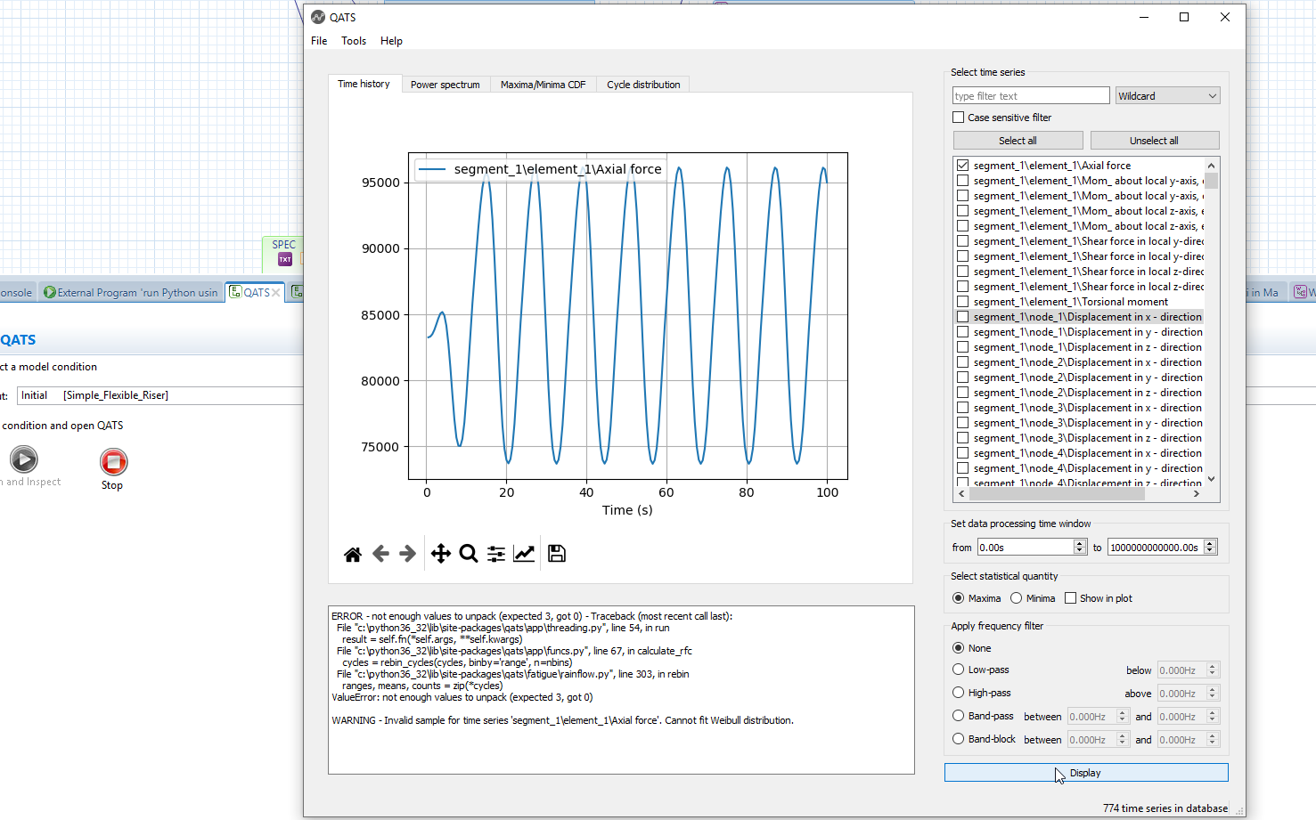Click the Unselect all button
This screenshot has width=1316, height=820.
tap(1154, 141)
